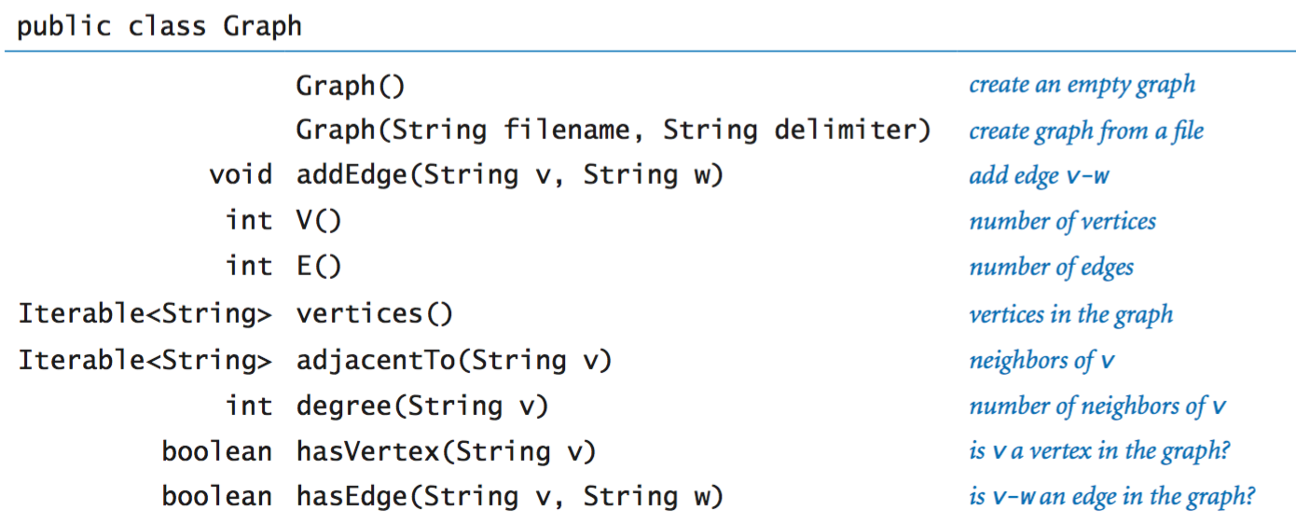Image resolution: width=1296 pixels, height=524 pixels.
Task: Click the boolean return type of hasEdge
Action: pos(217,497)
